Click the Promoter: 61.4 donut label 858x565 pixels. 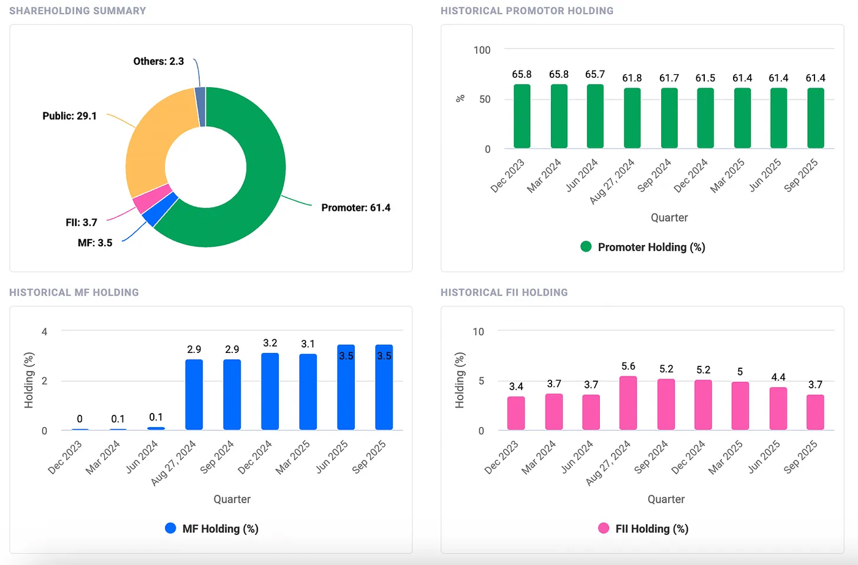(355, 208)
